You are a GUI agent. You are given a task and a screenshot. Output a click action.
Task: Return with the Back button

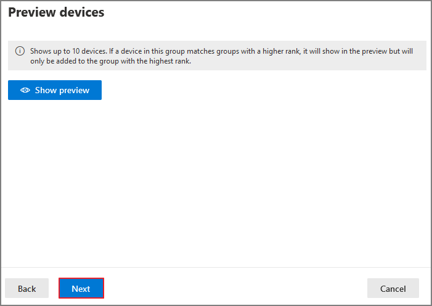point(26,288)
